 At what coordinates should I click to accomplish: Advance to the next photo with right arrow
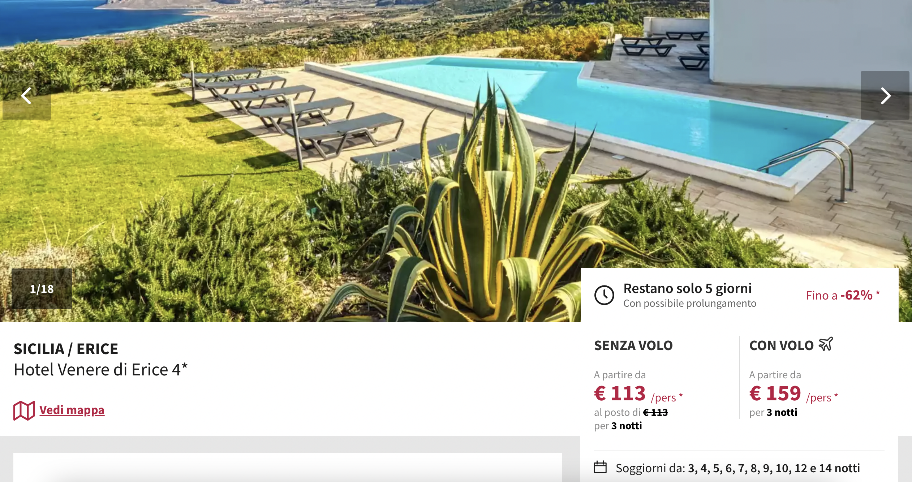point(885,95)
